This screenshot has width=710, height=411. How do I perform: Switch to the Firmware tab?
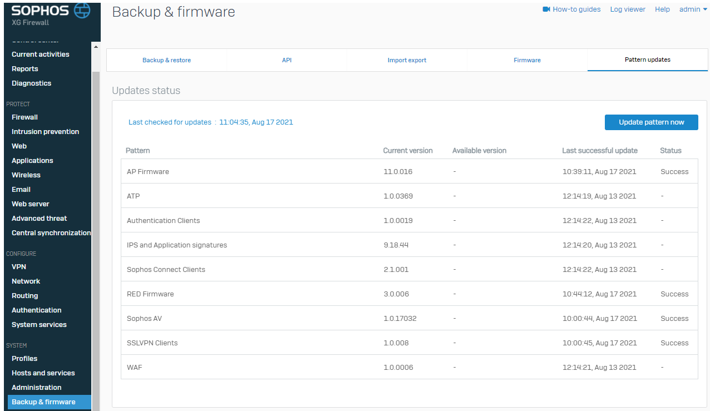pos(527,60)
